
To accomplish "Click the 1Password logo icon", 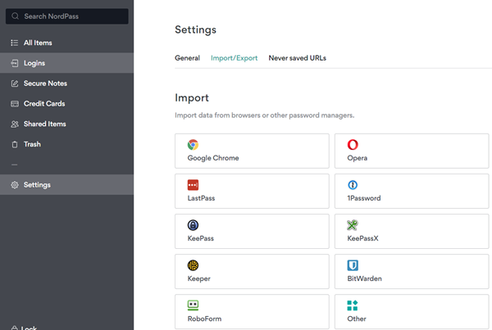I will 353,185.
